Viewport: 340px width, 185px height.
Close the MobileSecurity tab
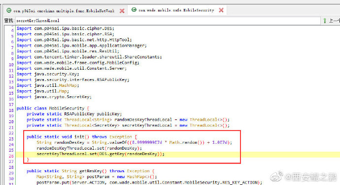coord(221,10)
